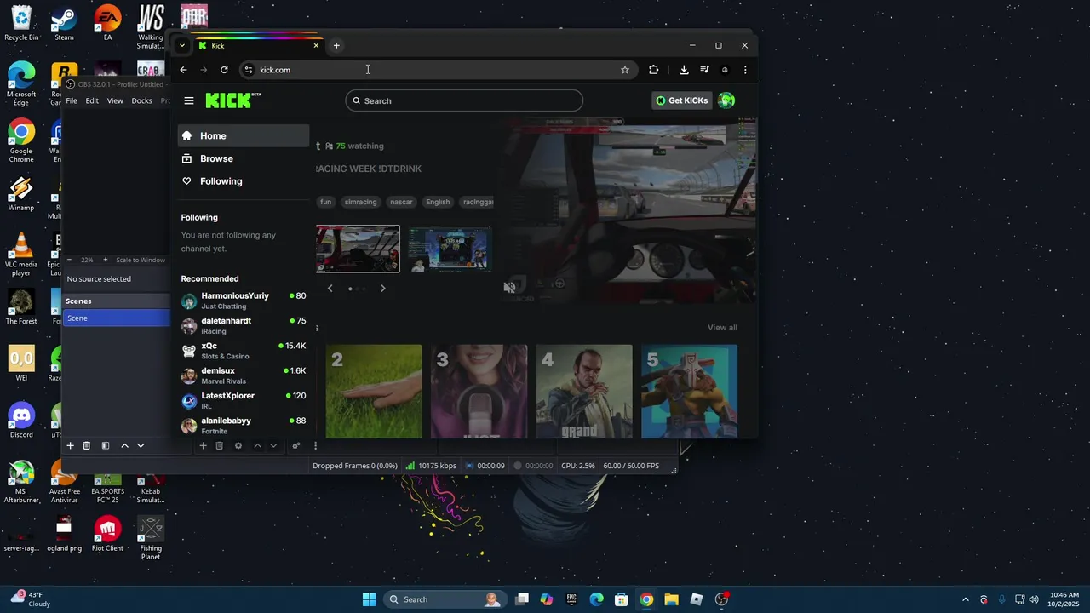Open daletanhardt recommended channel
1090x613 pixels.
244,325
